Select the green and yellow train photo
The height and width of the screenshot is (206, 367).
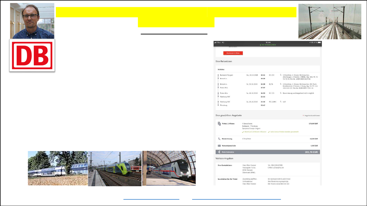pos(115,168)
